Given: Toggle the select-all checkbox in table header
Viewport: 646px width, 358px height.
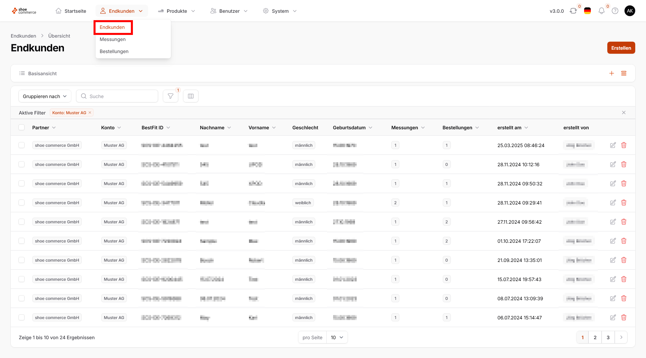Looking at the screenshot, I should pos(22,128).
